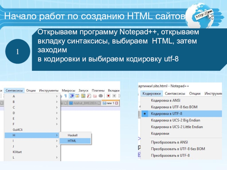The image size is (227, 170).
Task: Choose Haskell from the H submenu
Action: (75, 135)
